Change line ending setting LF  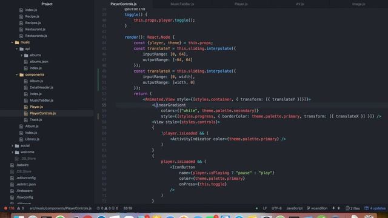265,208
